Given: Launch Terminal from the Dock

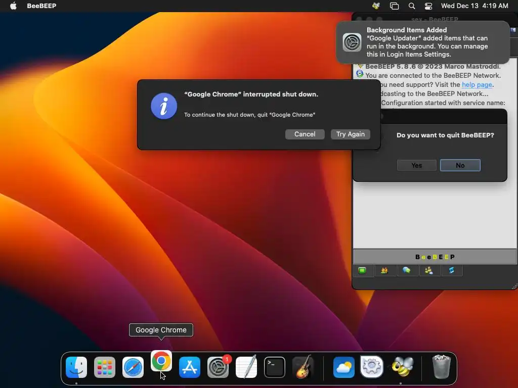Looking at the screenshot, I should point(275,367).
